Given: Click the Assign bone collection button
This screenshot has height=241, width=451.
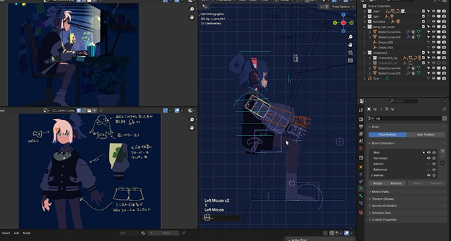Looking at the screenshot, I should 377,183.
